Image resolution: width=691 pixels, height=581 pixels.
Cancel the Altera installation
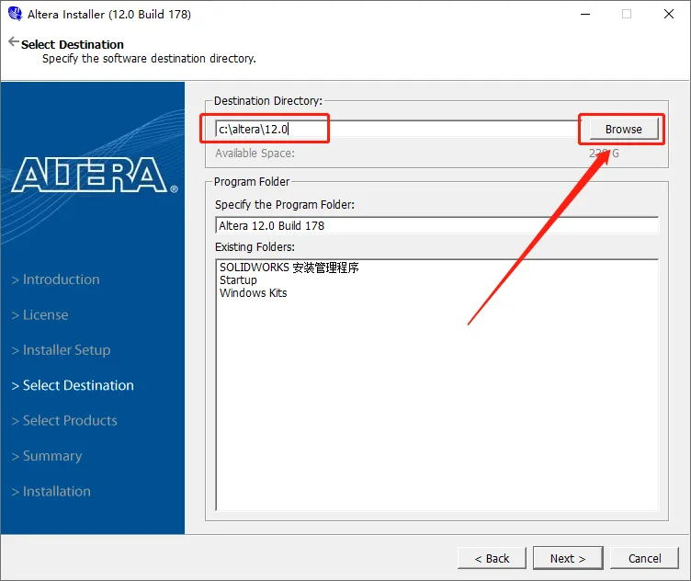pos(644,558)
